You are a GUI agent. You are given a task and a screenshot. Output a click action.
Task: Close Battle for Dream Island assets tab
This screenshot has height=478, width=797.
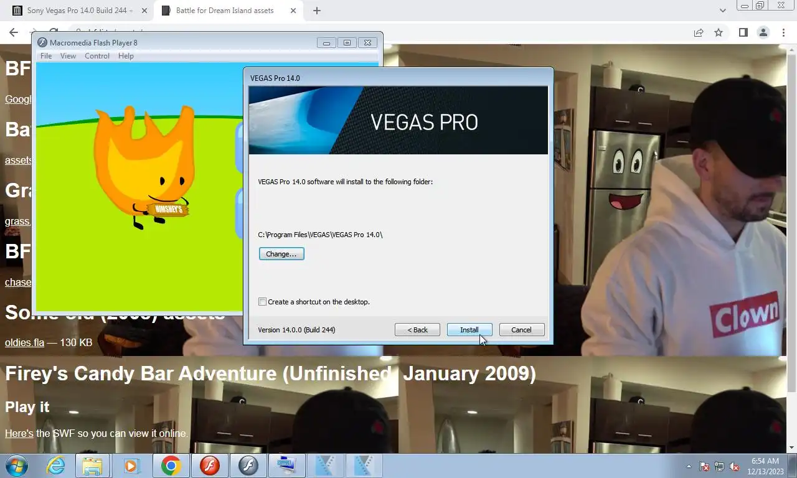tap(293, 11)
